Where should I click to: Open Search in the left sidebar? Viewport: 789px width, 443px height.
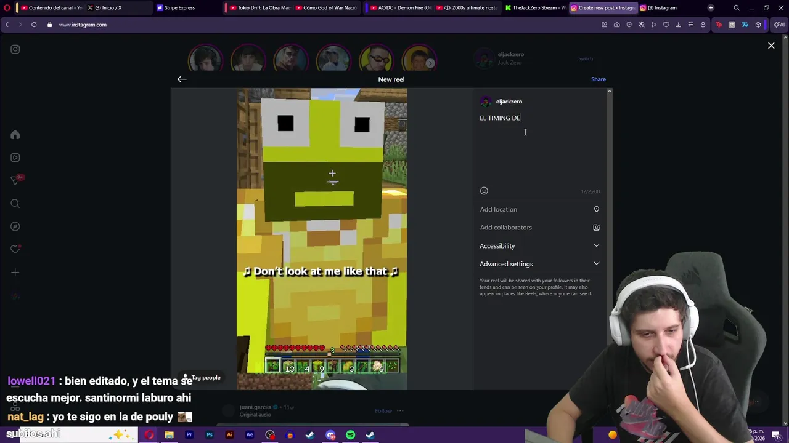(x=15, y=204)
